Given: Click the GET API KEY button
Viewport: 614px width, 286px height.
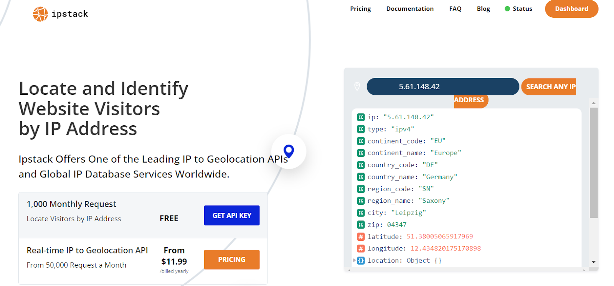Looking at the screenshot, I should tap(232, 215).
